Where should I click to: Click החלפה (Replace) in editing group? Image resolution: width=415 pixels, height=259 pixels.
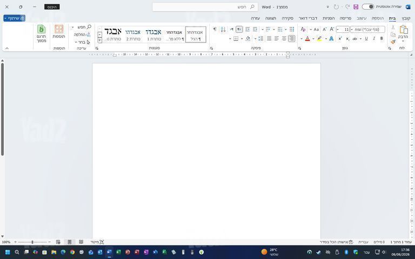coord(82,35)
